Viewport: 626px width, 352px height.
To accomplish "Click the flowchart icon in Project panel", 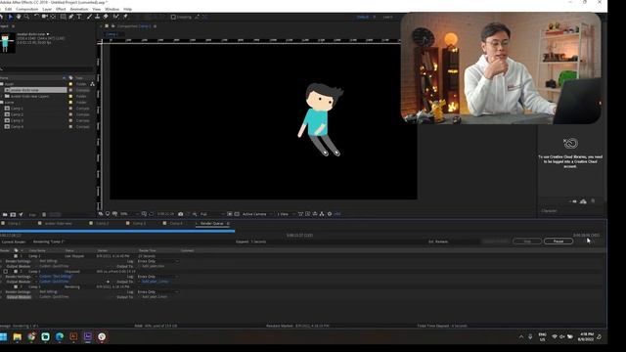I will click(92, 84).
